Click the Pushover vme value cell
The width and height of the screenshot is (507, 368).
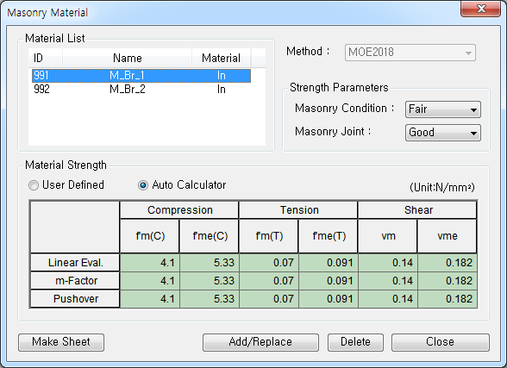point(448,299)
